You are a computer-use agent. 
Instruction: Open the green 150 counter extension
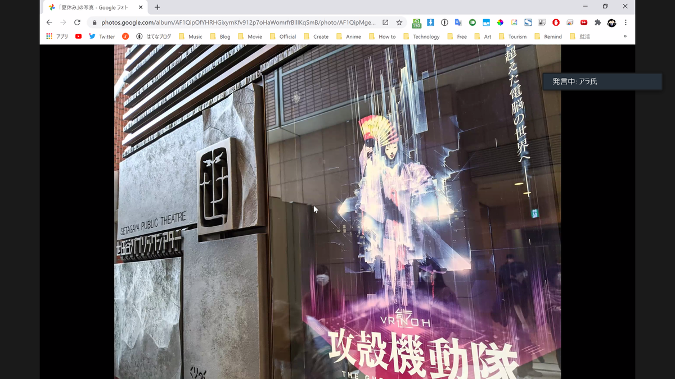coord(417,22)
